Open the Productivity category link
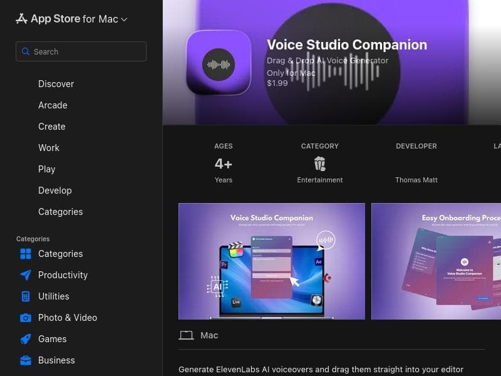This screenshot has width=501, height=376. [63, 275]
